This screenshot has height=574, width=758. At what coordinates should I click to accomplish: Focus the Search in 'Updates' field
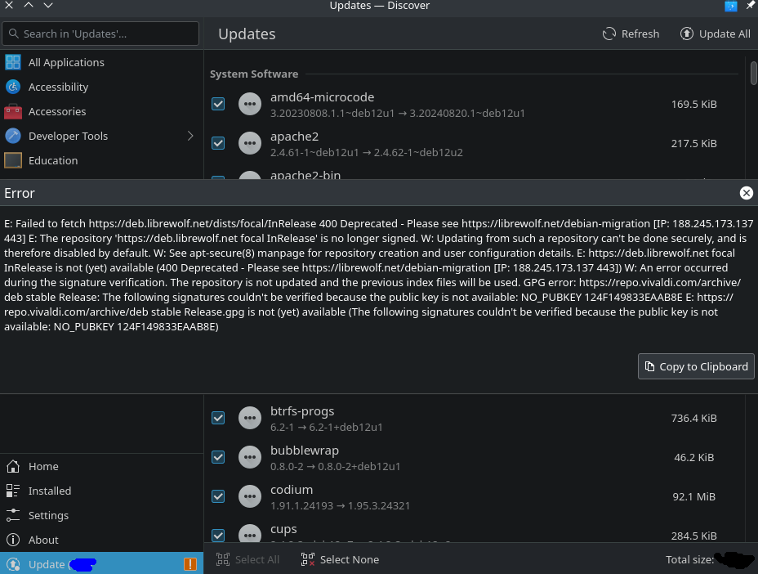pos(100,34)
